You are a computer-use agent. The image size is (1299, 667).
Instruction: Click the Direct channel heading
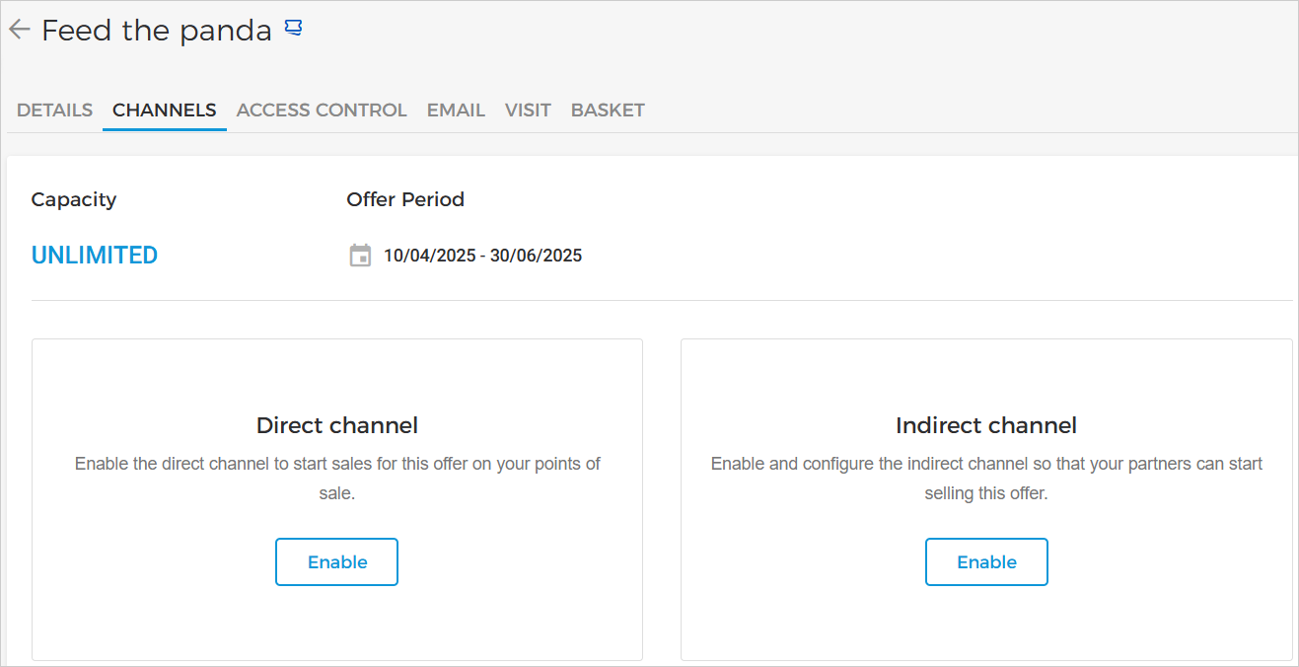coord(337,425)
